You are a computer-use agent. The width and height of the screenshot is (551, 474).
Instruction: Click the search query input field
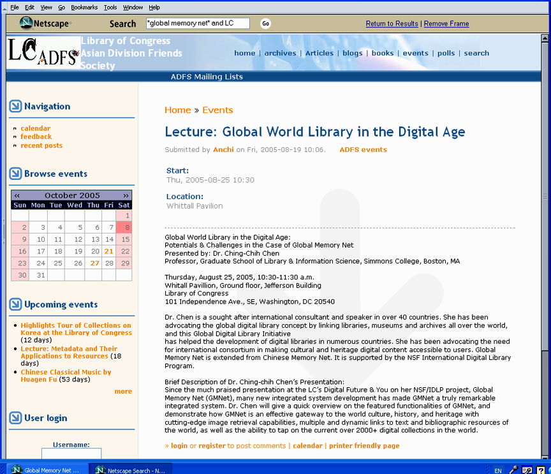198,23
